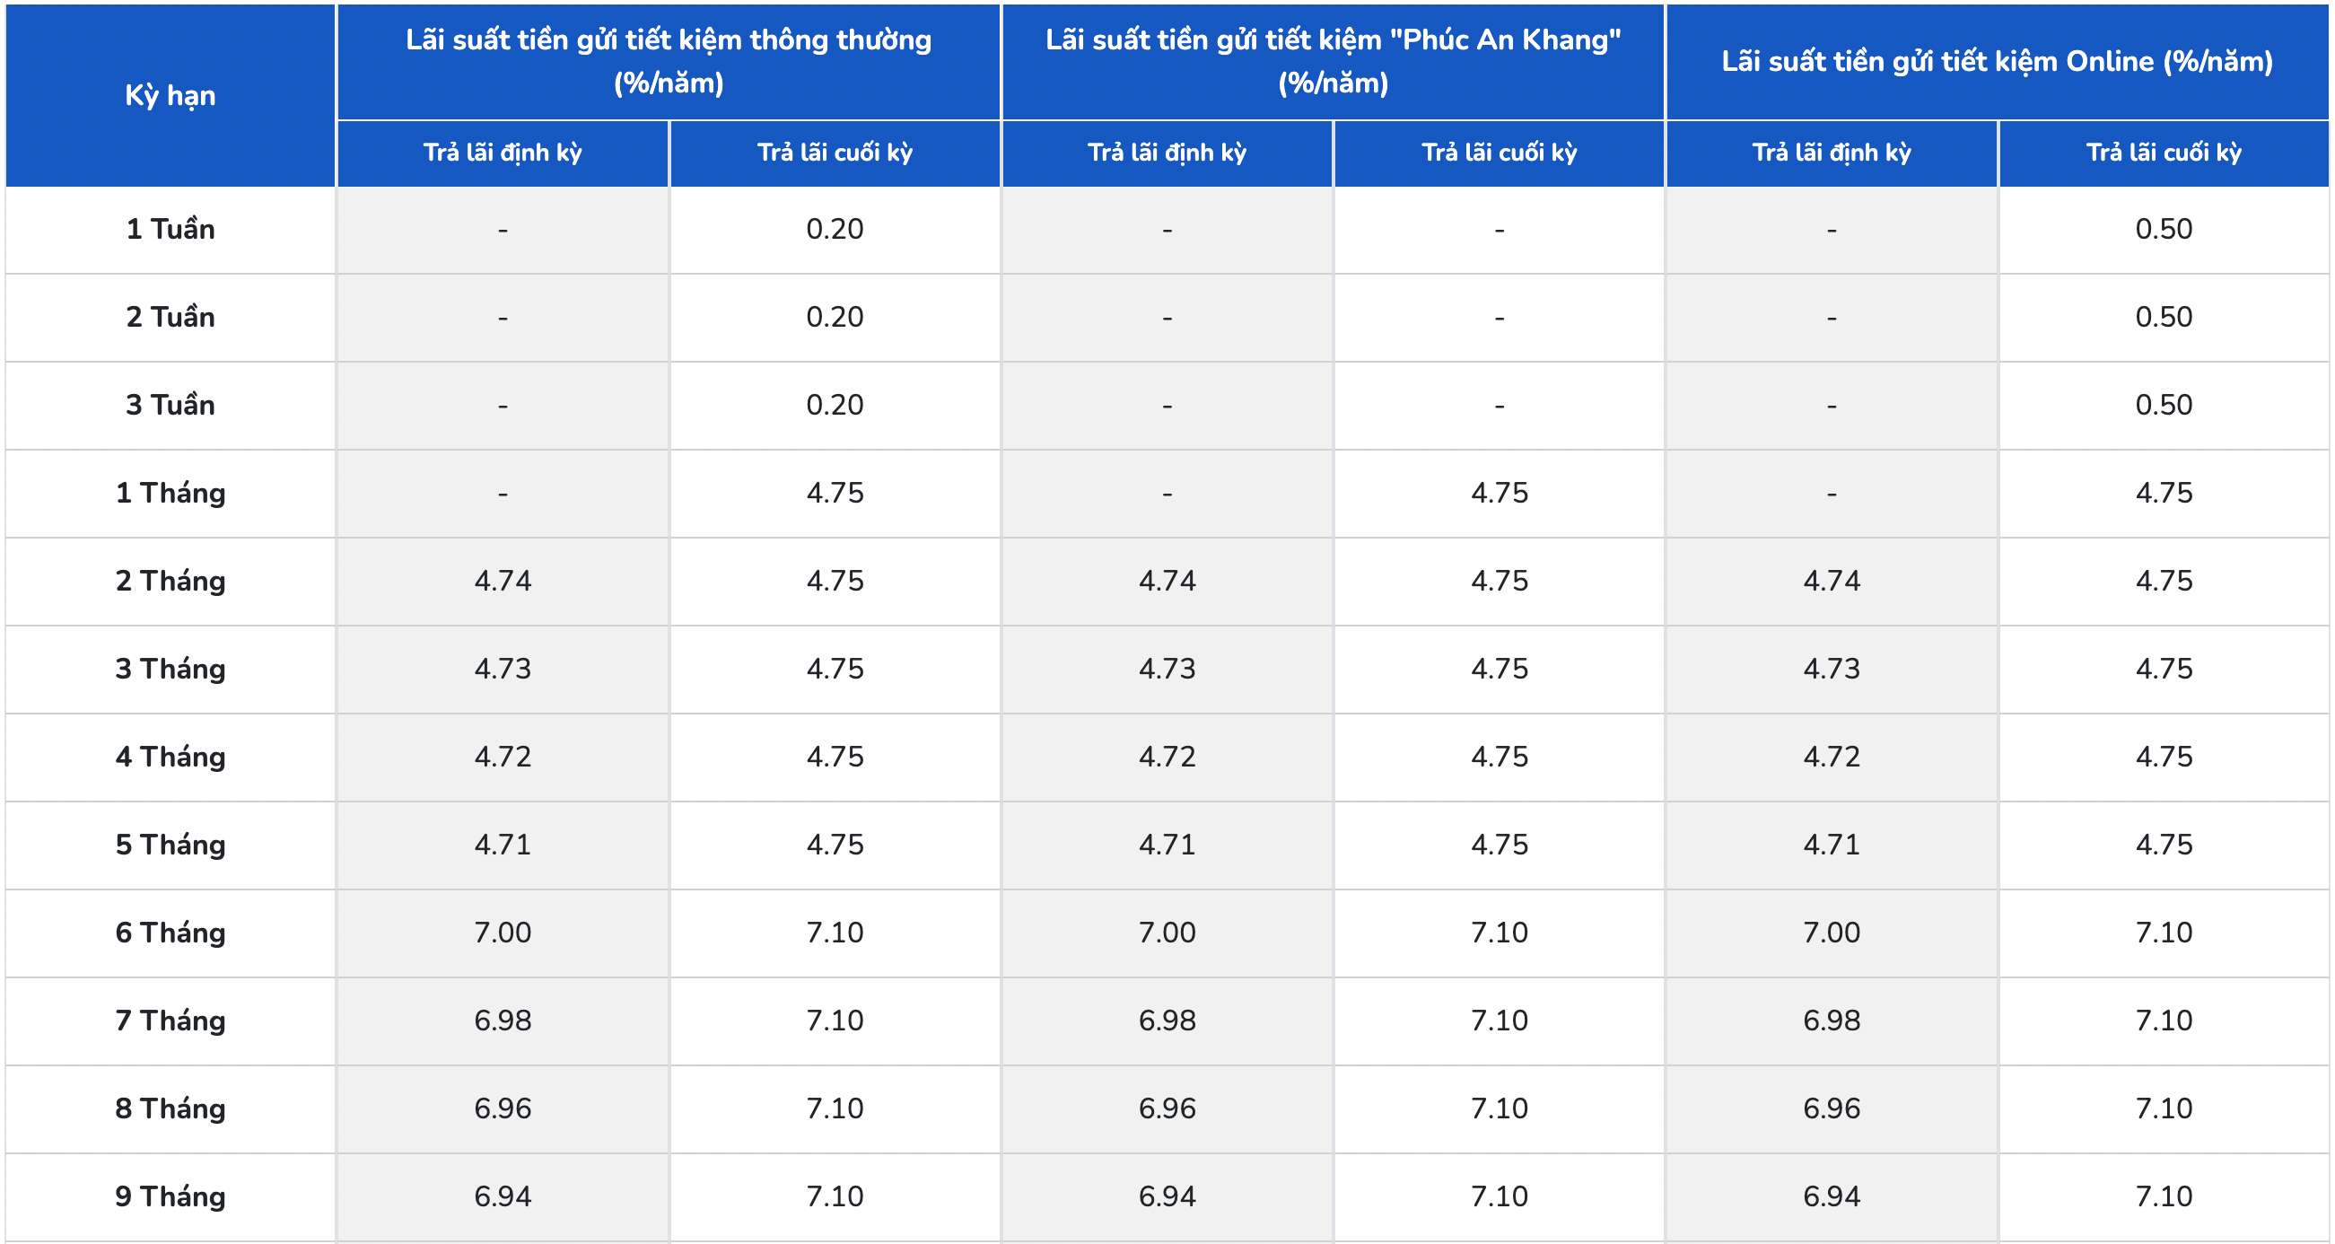2335x1244 pixels.
Task: Select the '9 Tháng' row label
Action: [171, 1196]
